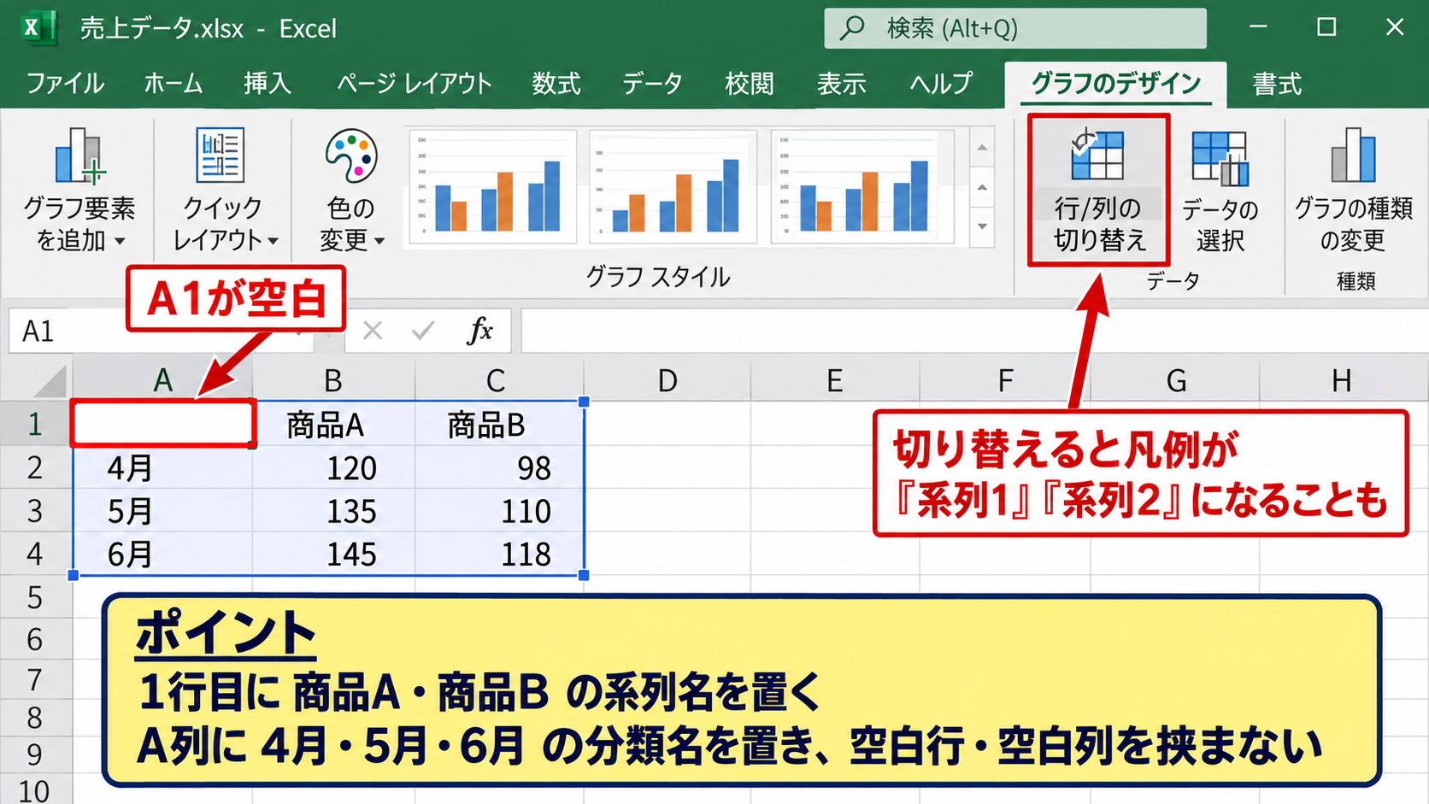Viewport: 1429px width, 804px height.
Task: Click cell A4 containing 6月
Action: point(162,554)
